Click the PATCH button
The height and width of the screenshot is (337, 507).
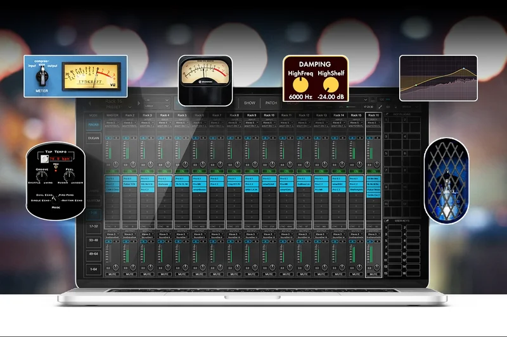(x=271, y=103)
